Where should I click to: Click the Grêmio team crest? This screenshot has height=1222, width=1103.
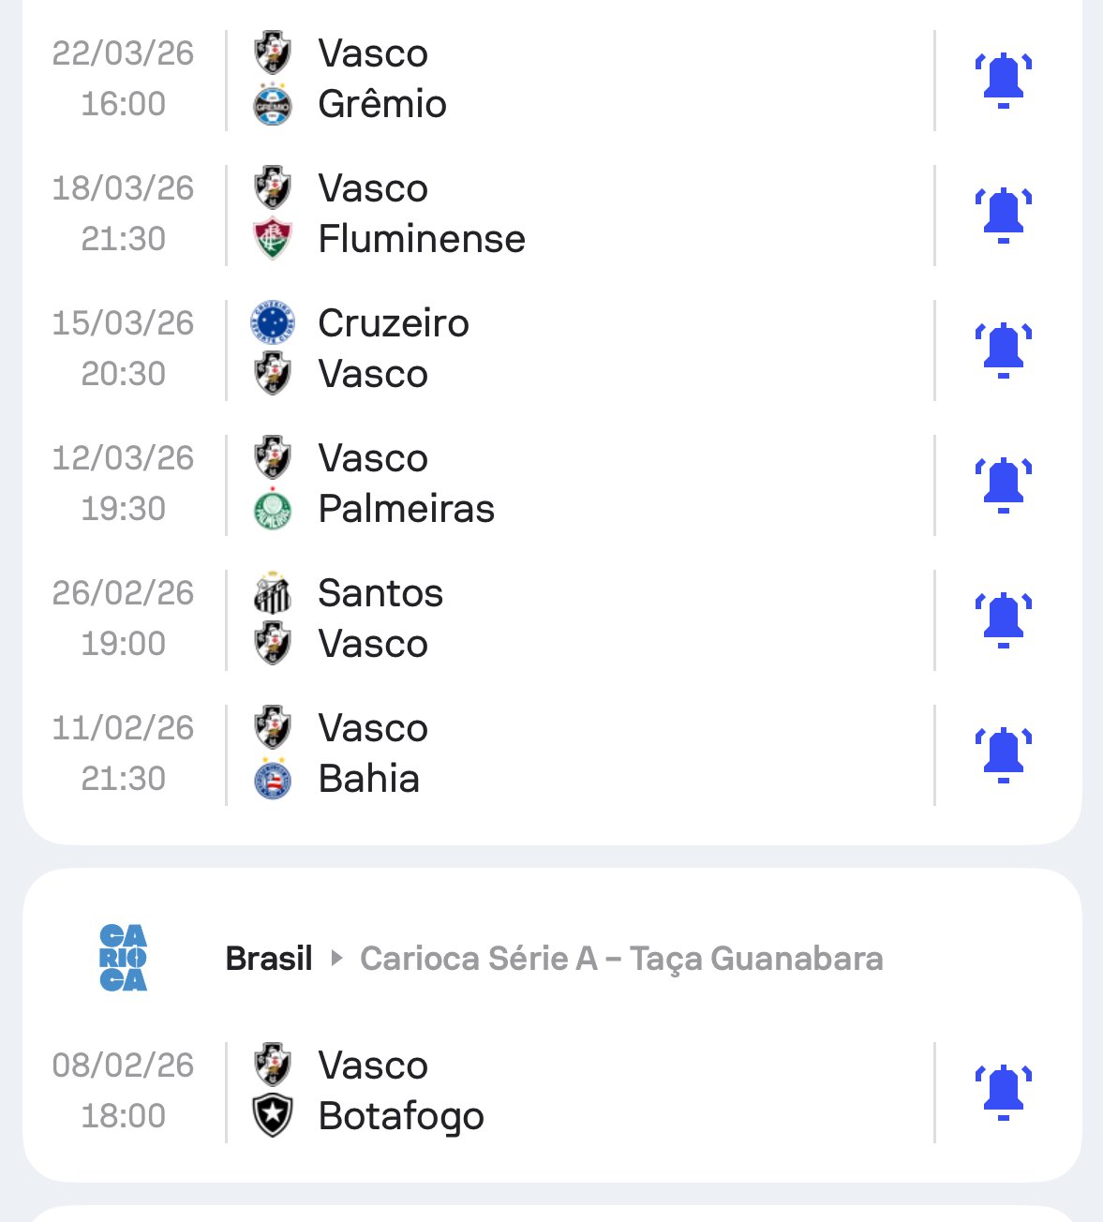[x=273, y=105]
